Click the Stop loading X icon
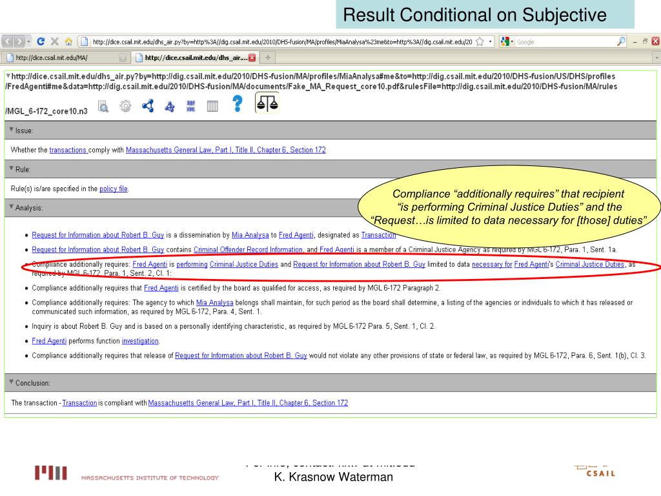This screenshot has height=496, width=661. pyautogui.click(x=54, y=41)
